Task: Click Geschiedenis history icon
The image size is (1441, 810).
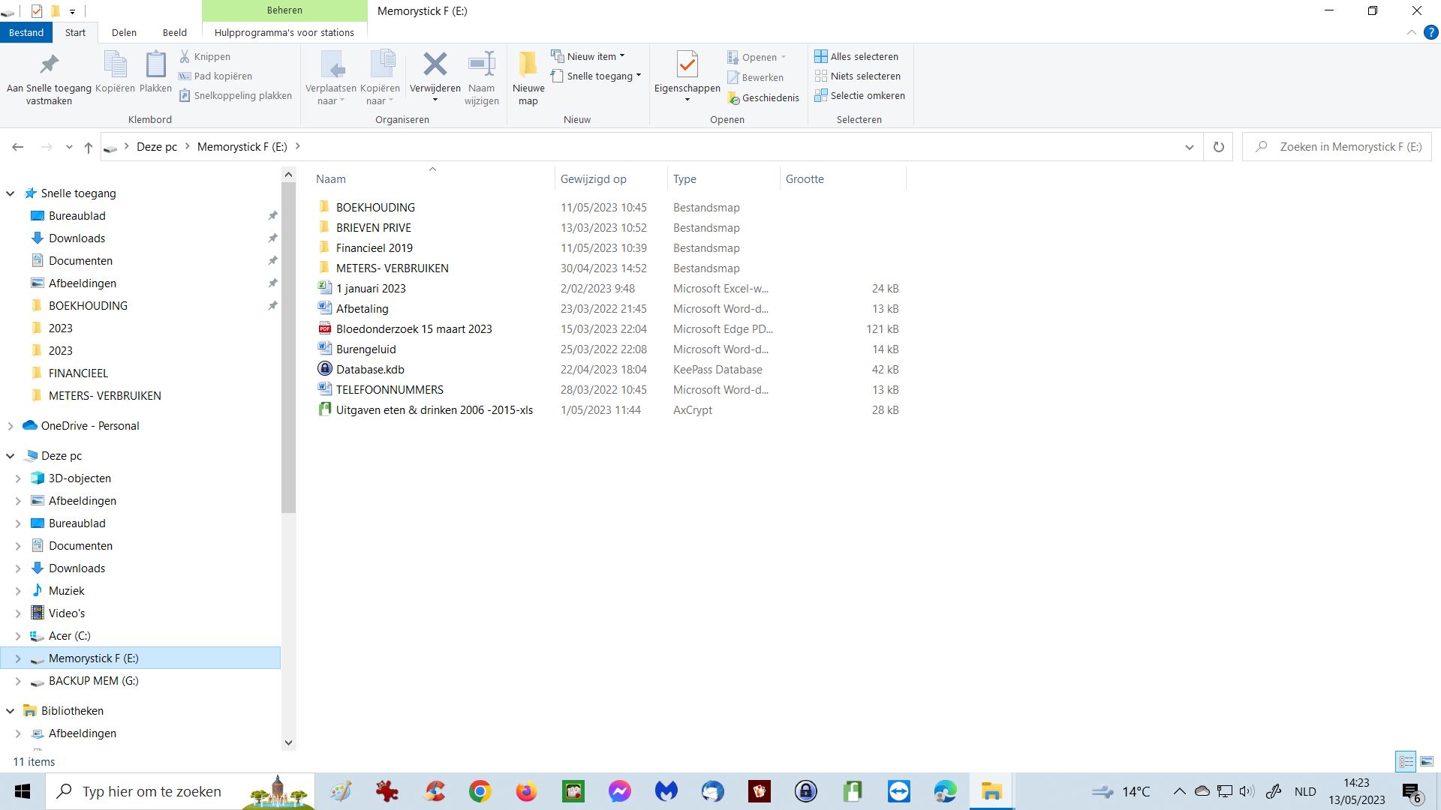Action: (x=763, y=98)
